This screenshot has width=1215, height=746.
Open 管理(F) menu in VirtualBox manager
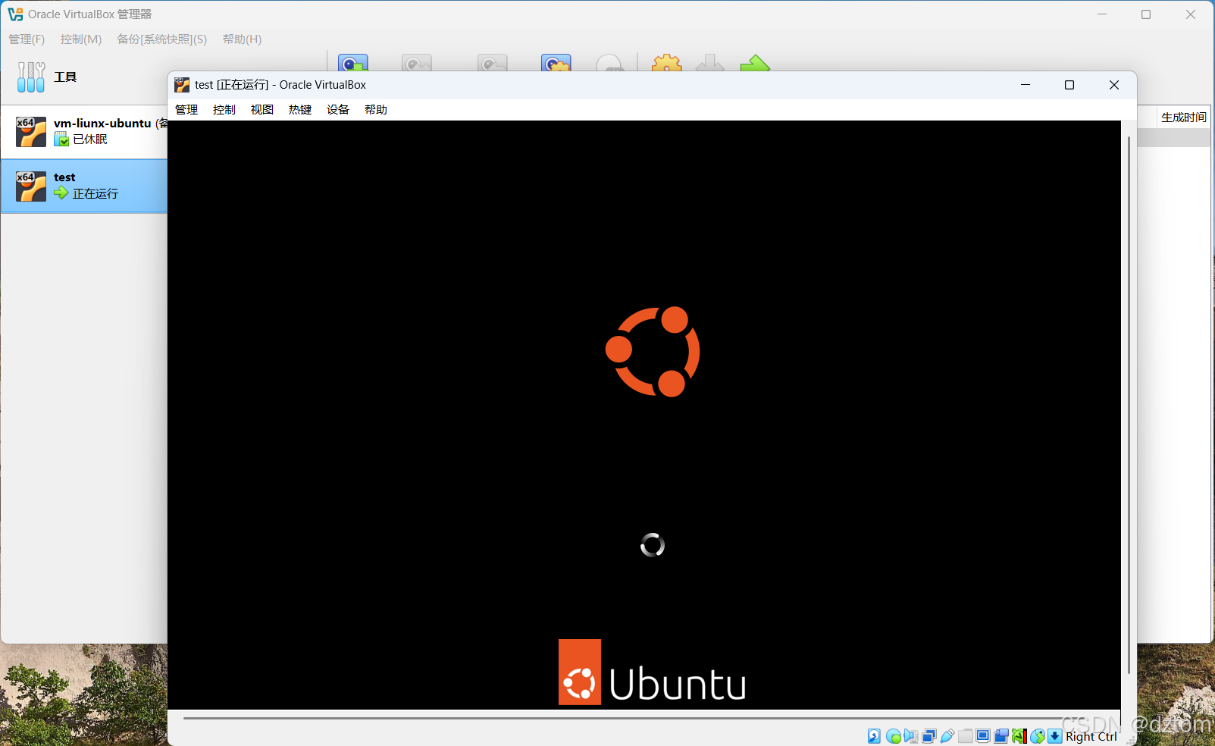pos(27,39)
